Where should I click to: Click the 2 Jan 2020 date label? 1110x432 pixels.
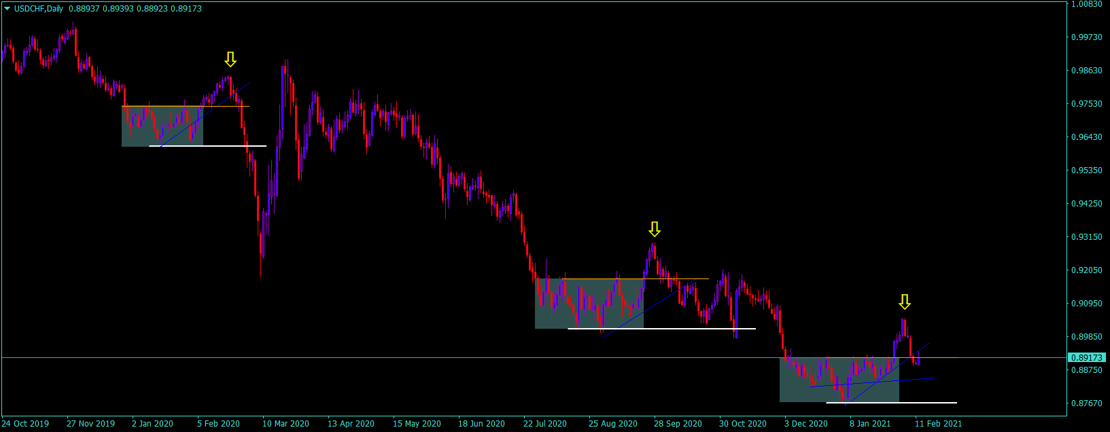click(x=152, y=424)
